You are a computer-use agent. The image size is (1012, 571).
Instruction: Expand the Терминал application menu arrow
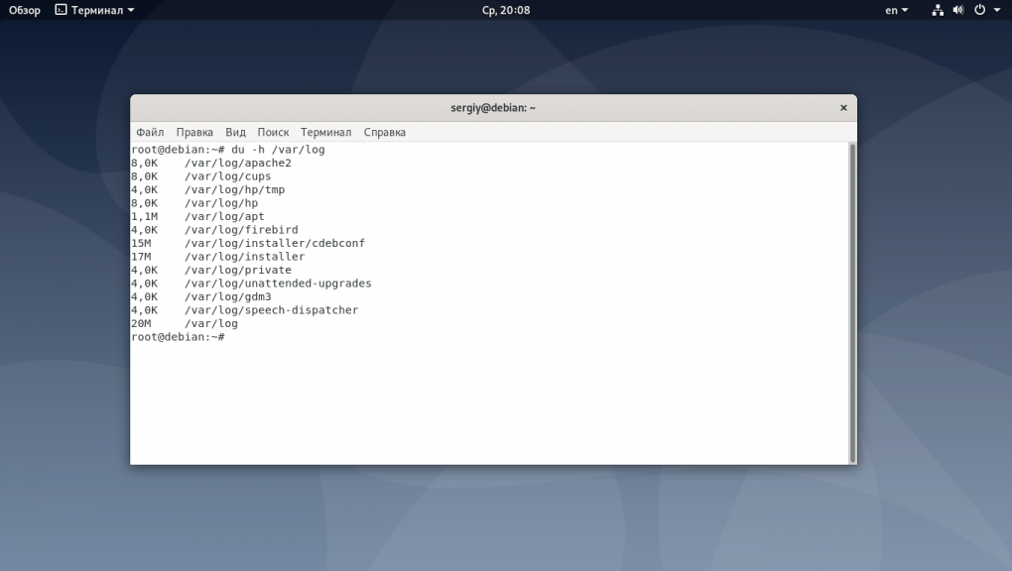pos(131,11)
